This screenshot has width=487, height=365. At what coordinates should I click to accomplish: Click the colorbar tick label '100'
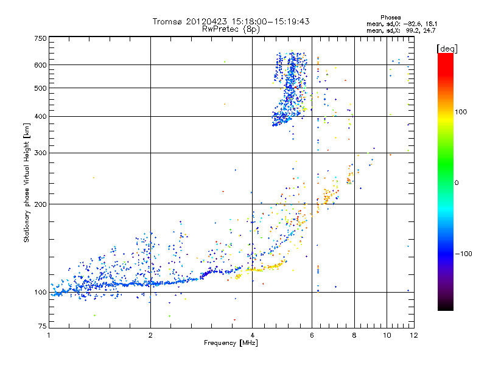coord(461,112)
